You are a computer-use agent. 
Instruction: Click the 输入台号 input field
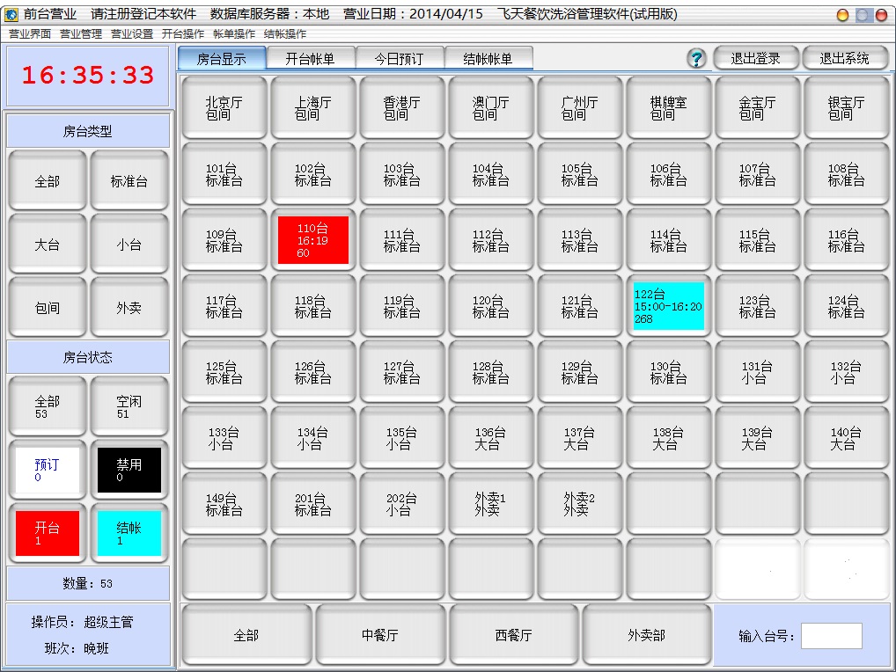831,636
